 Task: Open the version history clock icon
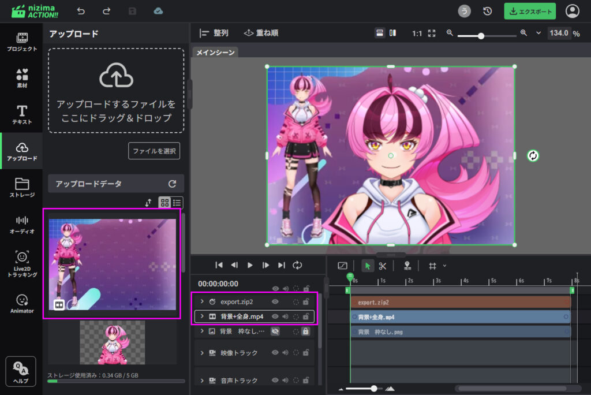(488, 11)
